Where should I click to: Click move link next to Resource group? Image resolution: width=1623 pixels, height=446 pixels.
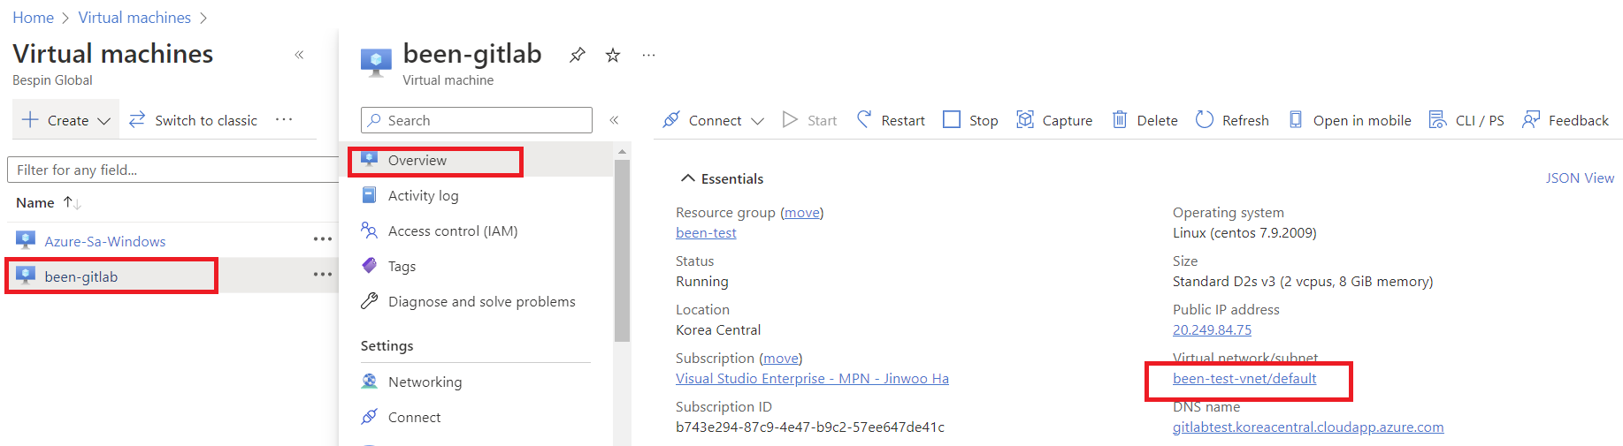[x=802, y=213]
